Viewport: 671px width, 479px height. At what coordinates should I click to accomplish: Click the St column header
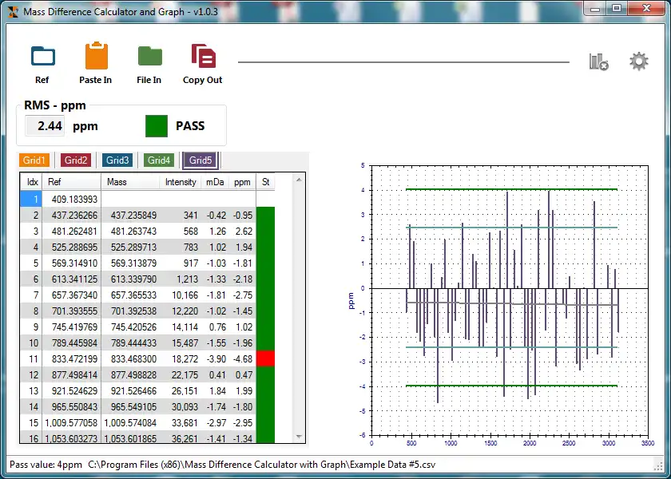[x=265, y=182]
